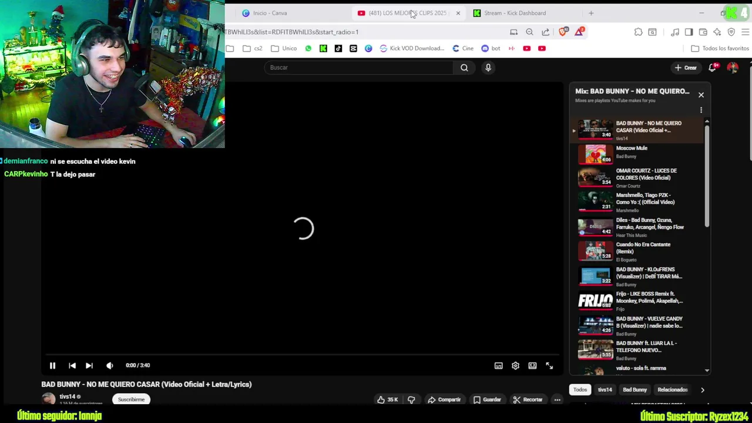Save the video with Guardar
The height and width of the screenshot is (423, 752).
pos(487,399)
